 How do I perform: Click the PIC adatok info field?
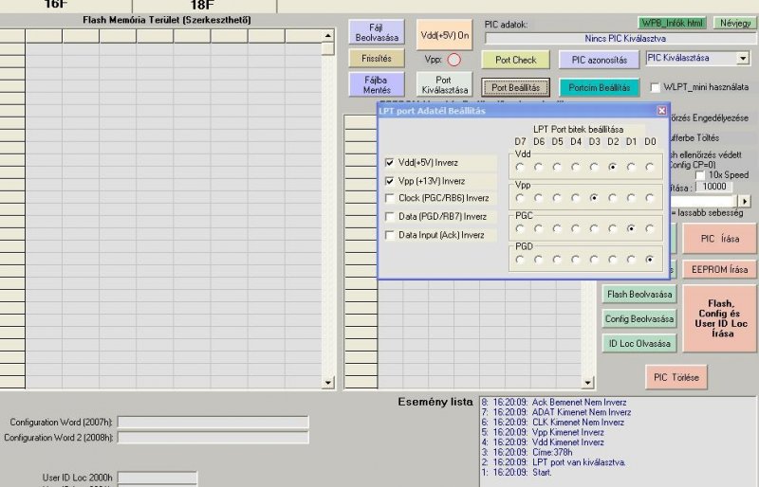[620, 39]
